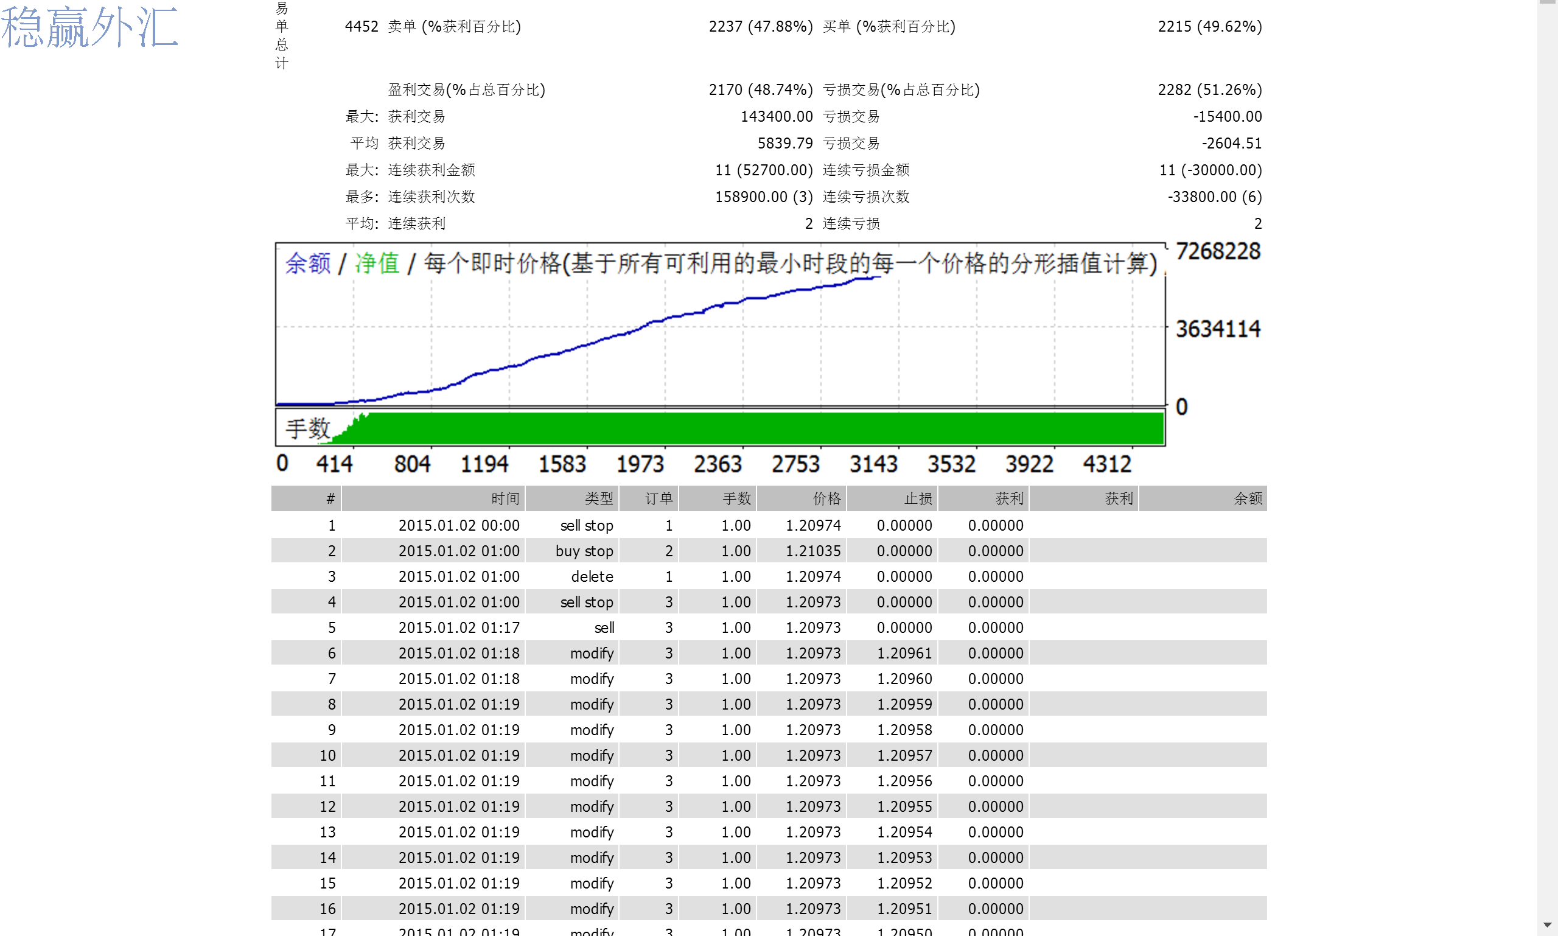Click stop loss value 1.20955

[904, 806]
